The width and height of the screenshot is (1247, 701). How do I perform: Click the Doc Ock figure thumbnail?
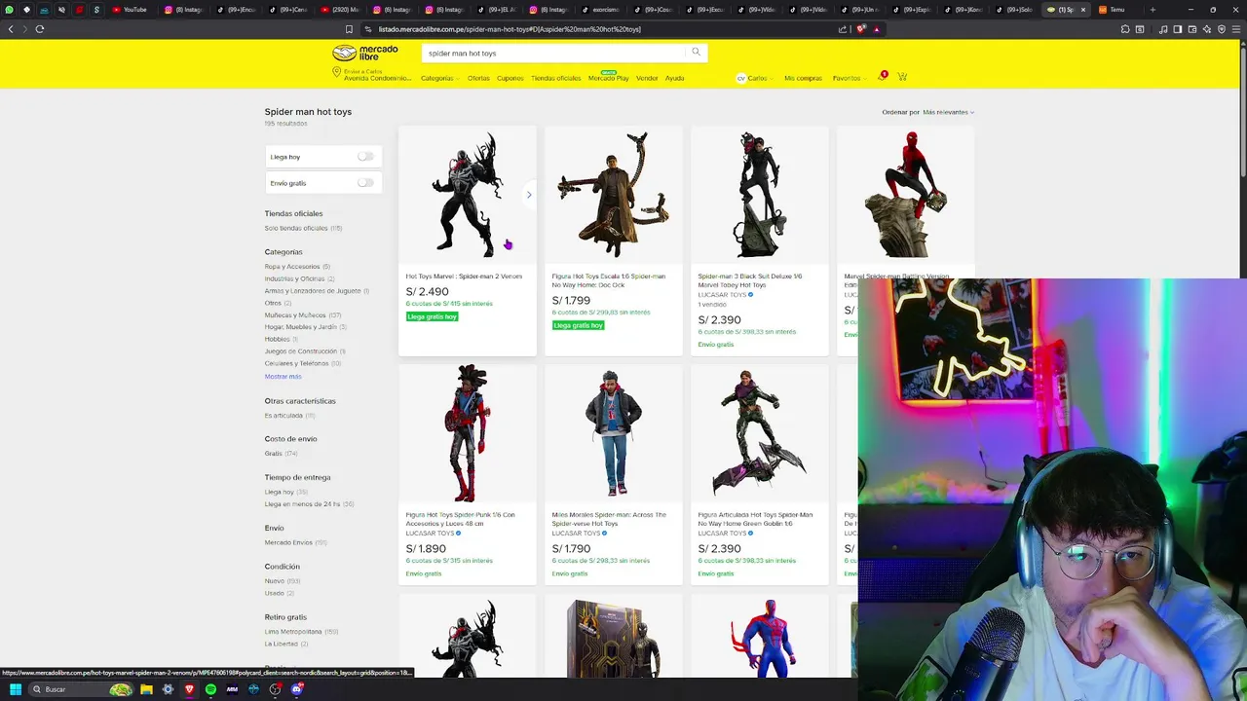[x=614, y=195]
